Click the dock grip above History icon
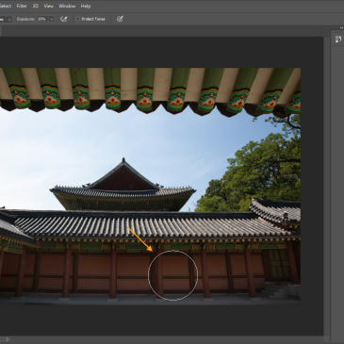The height and width of the screenshot is (344, 344). (x=338, y=32)
